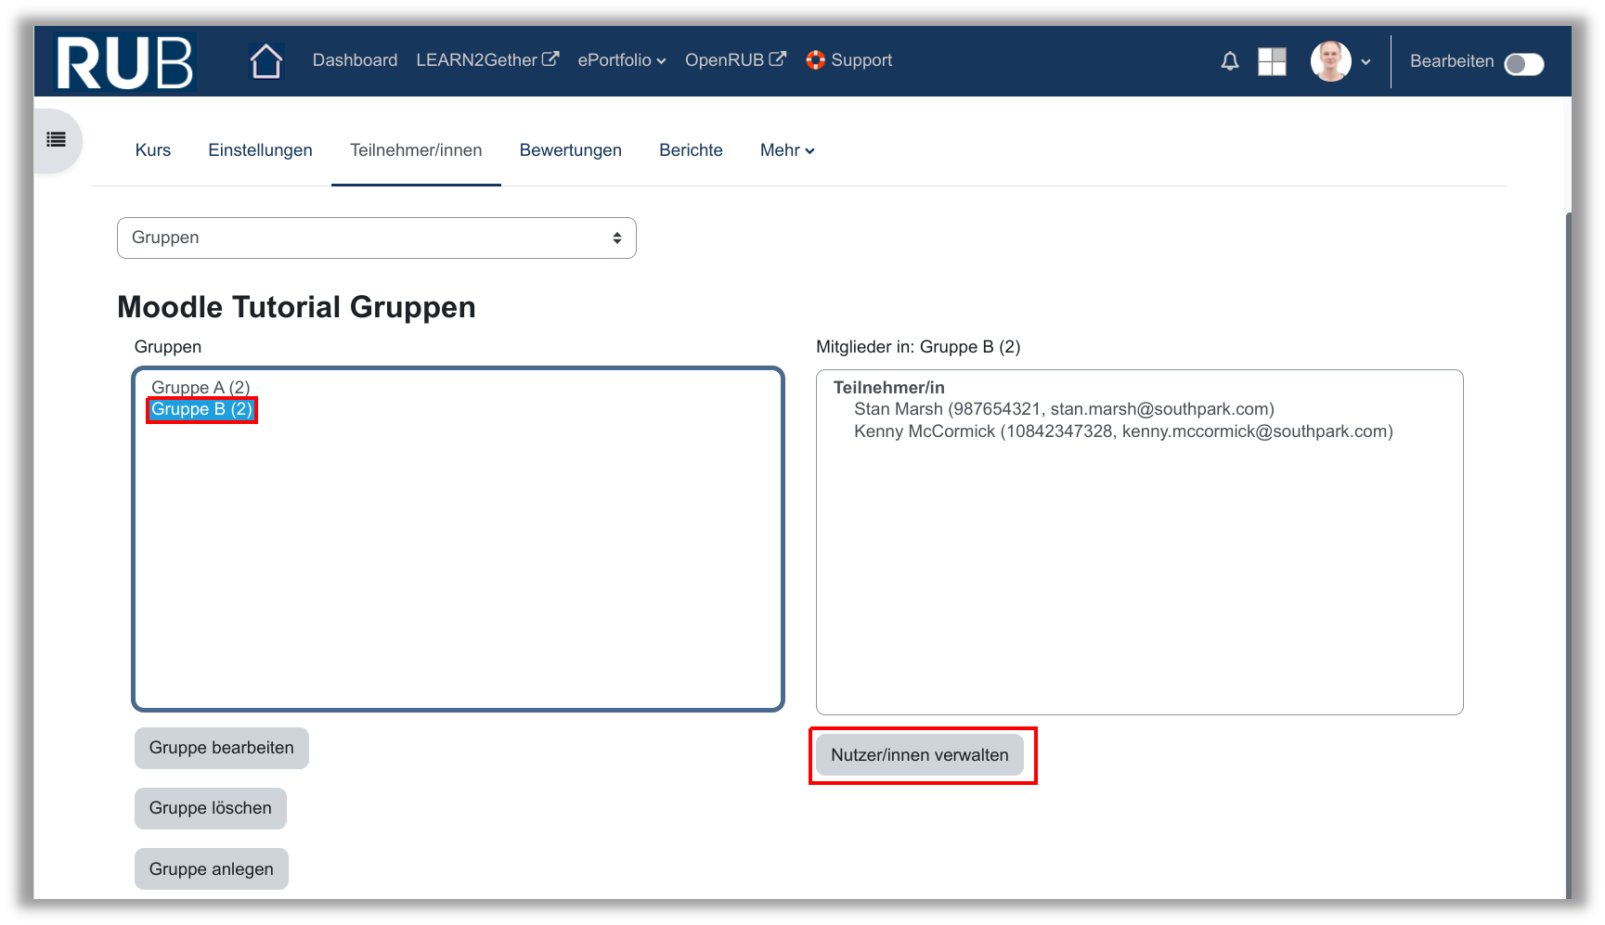Viewport: 1605px width, 925px height.
Task: Open OpenRUB external link
Action: point(734,60)
